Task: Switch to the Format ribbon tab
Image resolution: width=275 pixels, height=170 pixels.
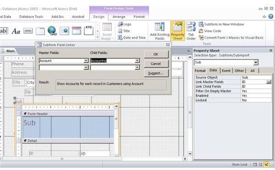Action: (139, 17)
